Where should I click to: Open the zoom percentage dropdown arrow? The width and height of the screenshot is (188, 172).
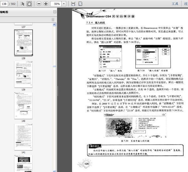pyautogui.click(x=64, y=4)
